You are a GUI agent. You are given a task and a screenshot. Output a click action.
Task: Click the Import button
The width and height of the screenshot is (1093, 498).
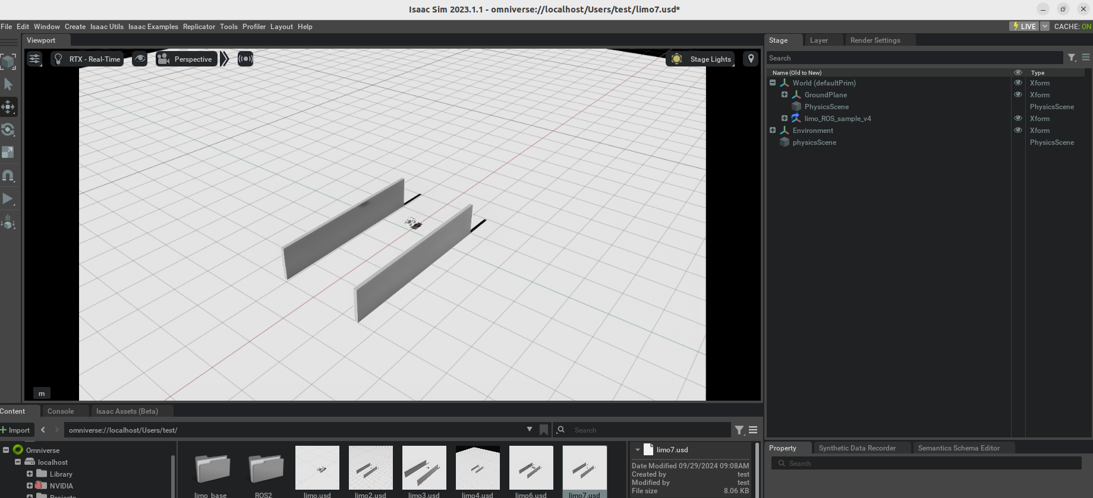15,430
